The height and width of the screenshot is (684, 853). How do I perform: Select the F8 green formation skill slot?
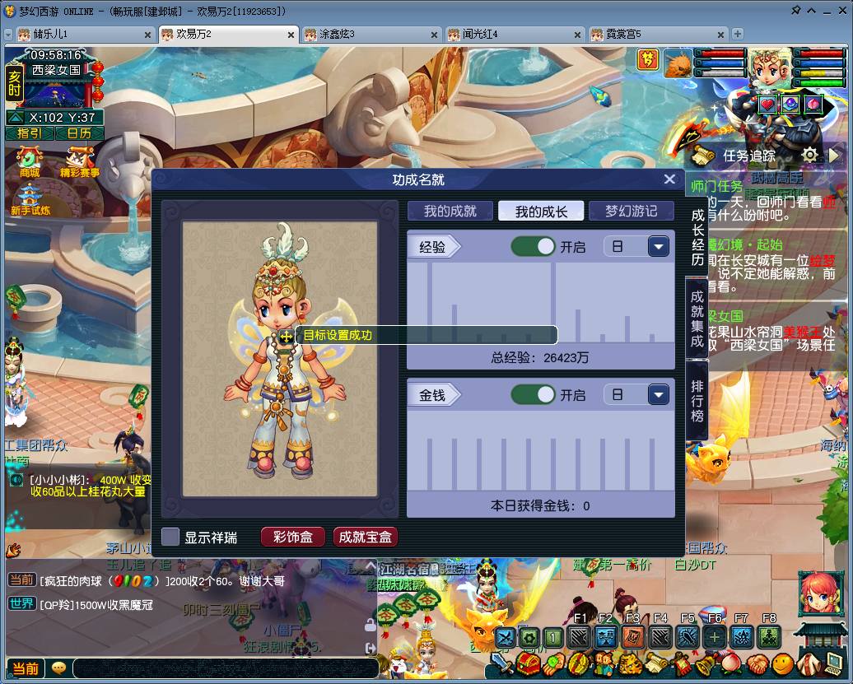pos(769,637)
